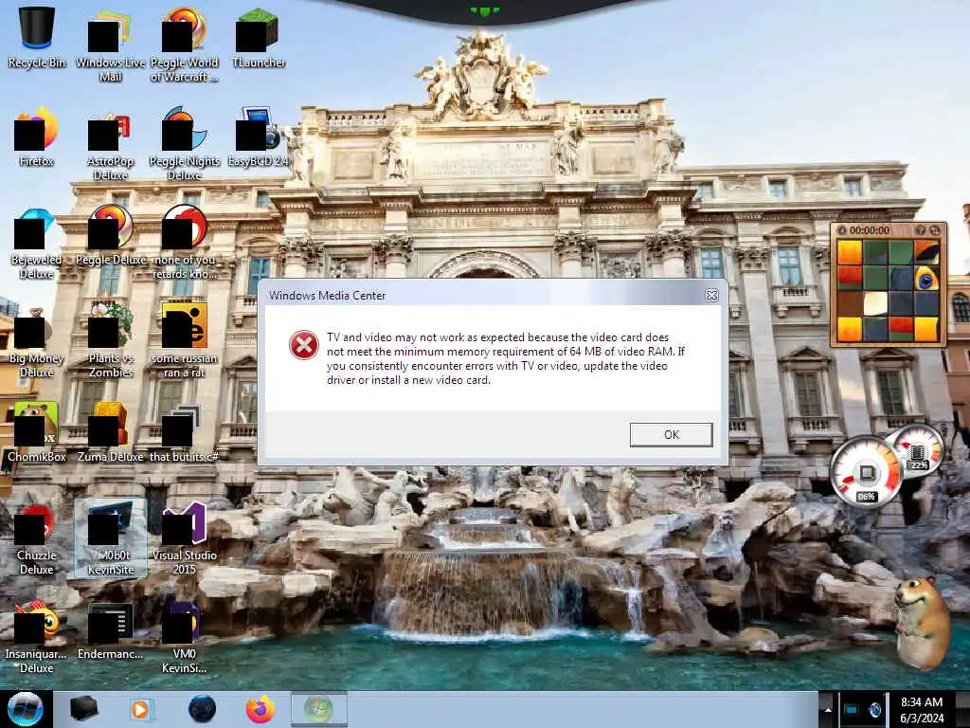Click the picture puzzle gadget help icon
Viewport: 970px width, 728px height.
[921, 230]
